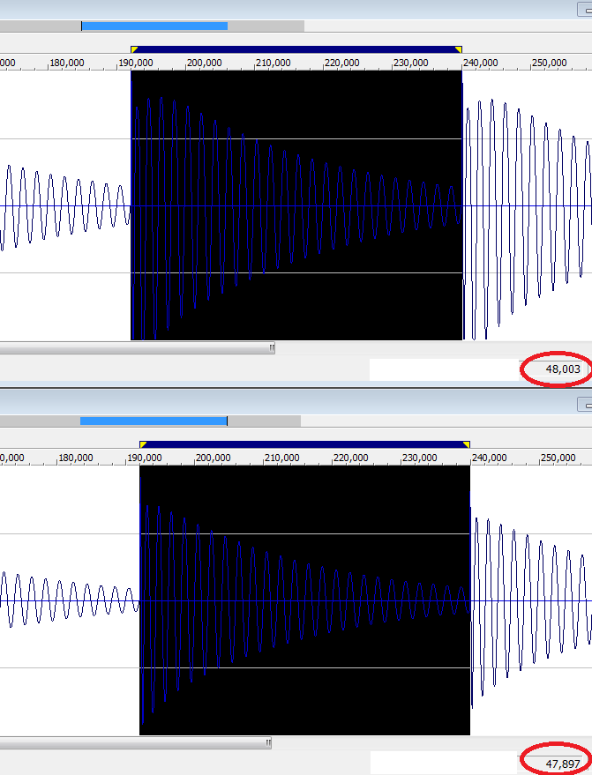This screenshot has height=775, width=592.
Task: Click the upper ruler's 240,000 label
Action: coord(480,63)
